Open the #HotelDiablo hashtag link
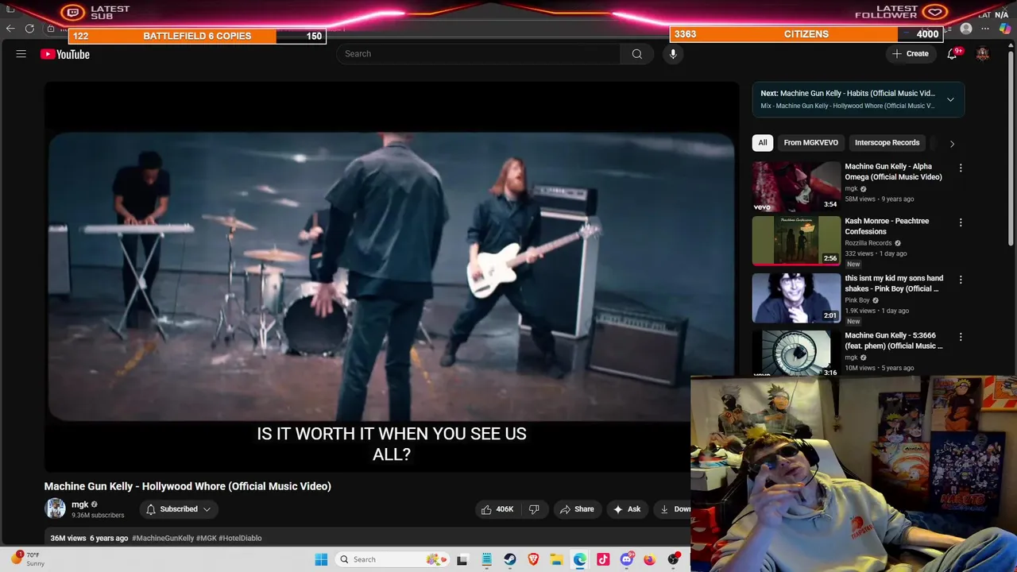The height and width of the screenshot is (572, 1017). (x=240, y=538)
